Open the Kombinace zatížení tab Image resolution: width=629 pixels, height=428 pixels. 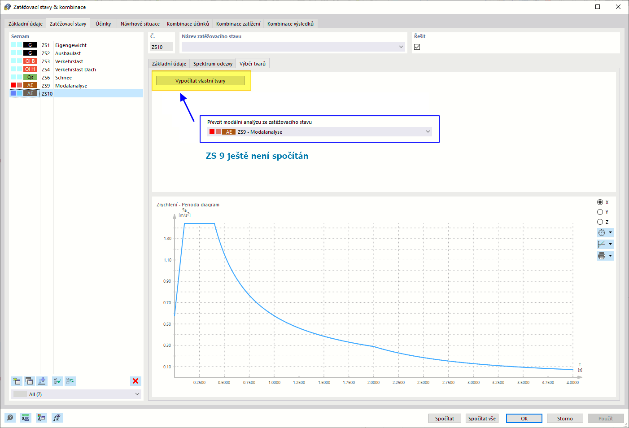[238, 24]
